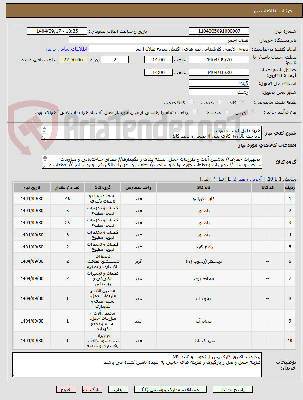
Task: Click the نام دستگاه خریدار field هلال احمر
Action: 159,40
